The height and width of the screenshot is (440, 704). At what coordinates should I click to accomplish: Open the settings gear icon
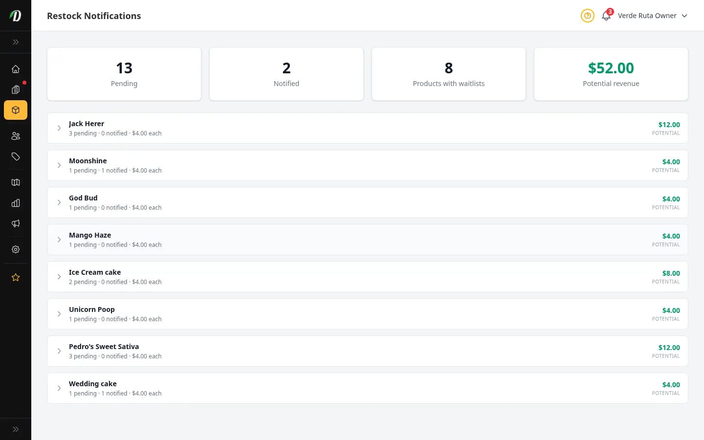point(16,249)
